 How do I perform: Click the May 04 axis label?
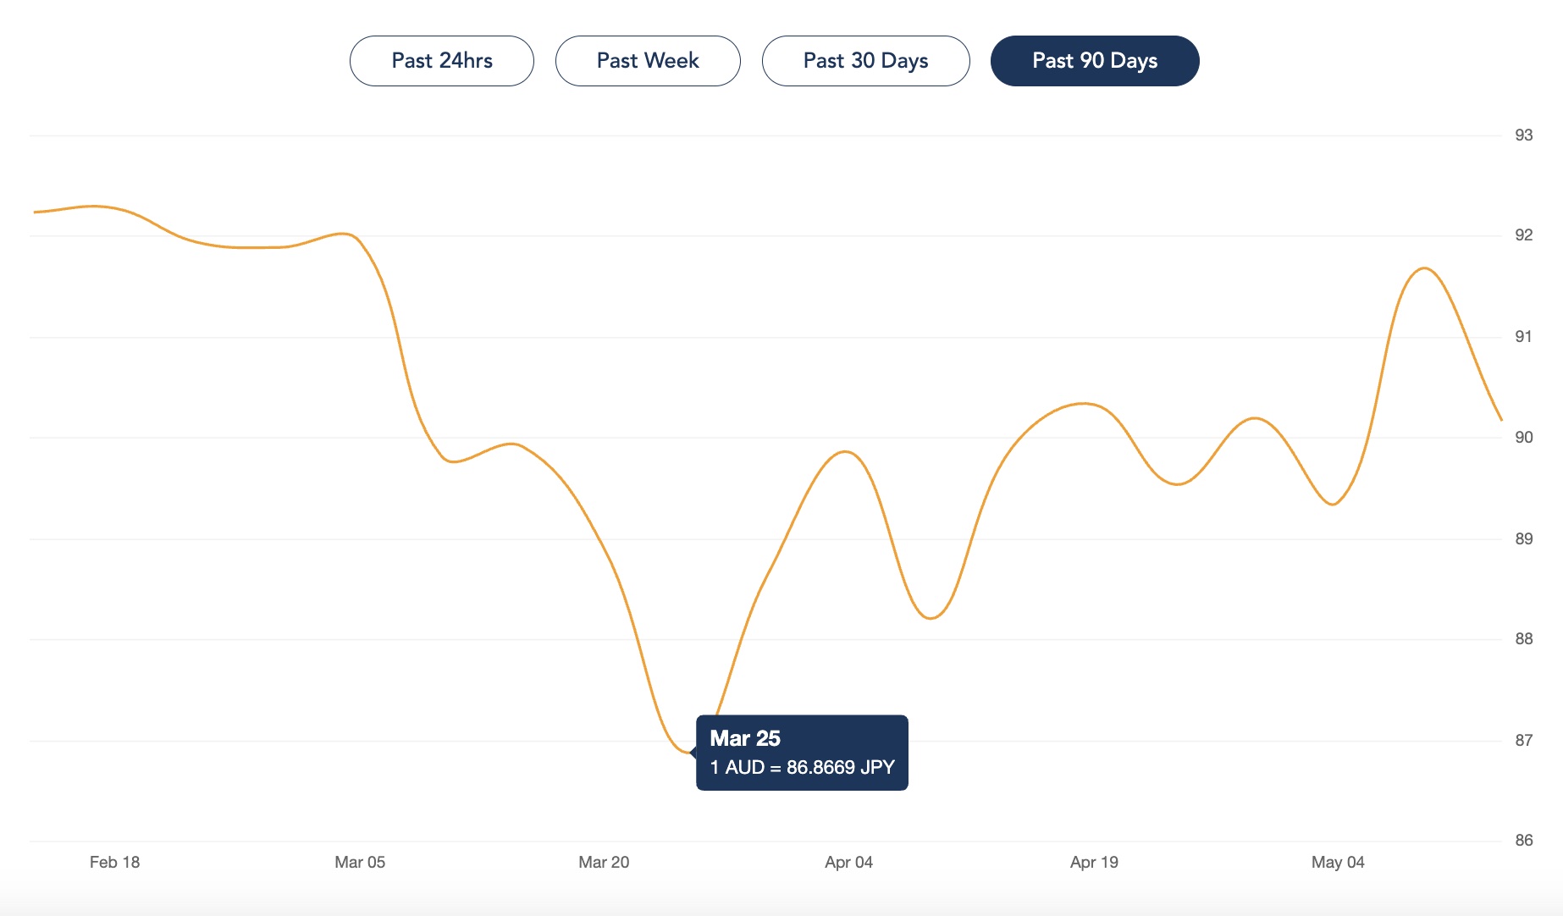1340,862
